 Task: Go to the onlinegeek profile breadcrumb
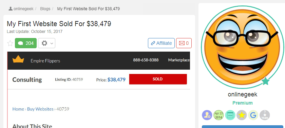tap(21, 9)
